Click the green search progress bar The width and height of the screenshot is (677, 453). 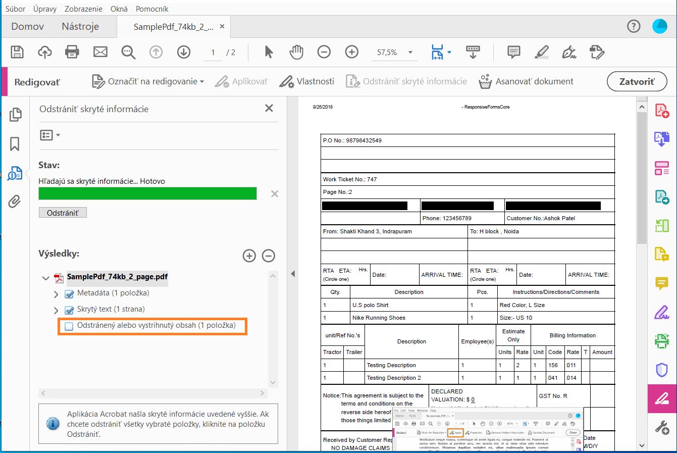[x=147, y=193]
